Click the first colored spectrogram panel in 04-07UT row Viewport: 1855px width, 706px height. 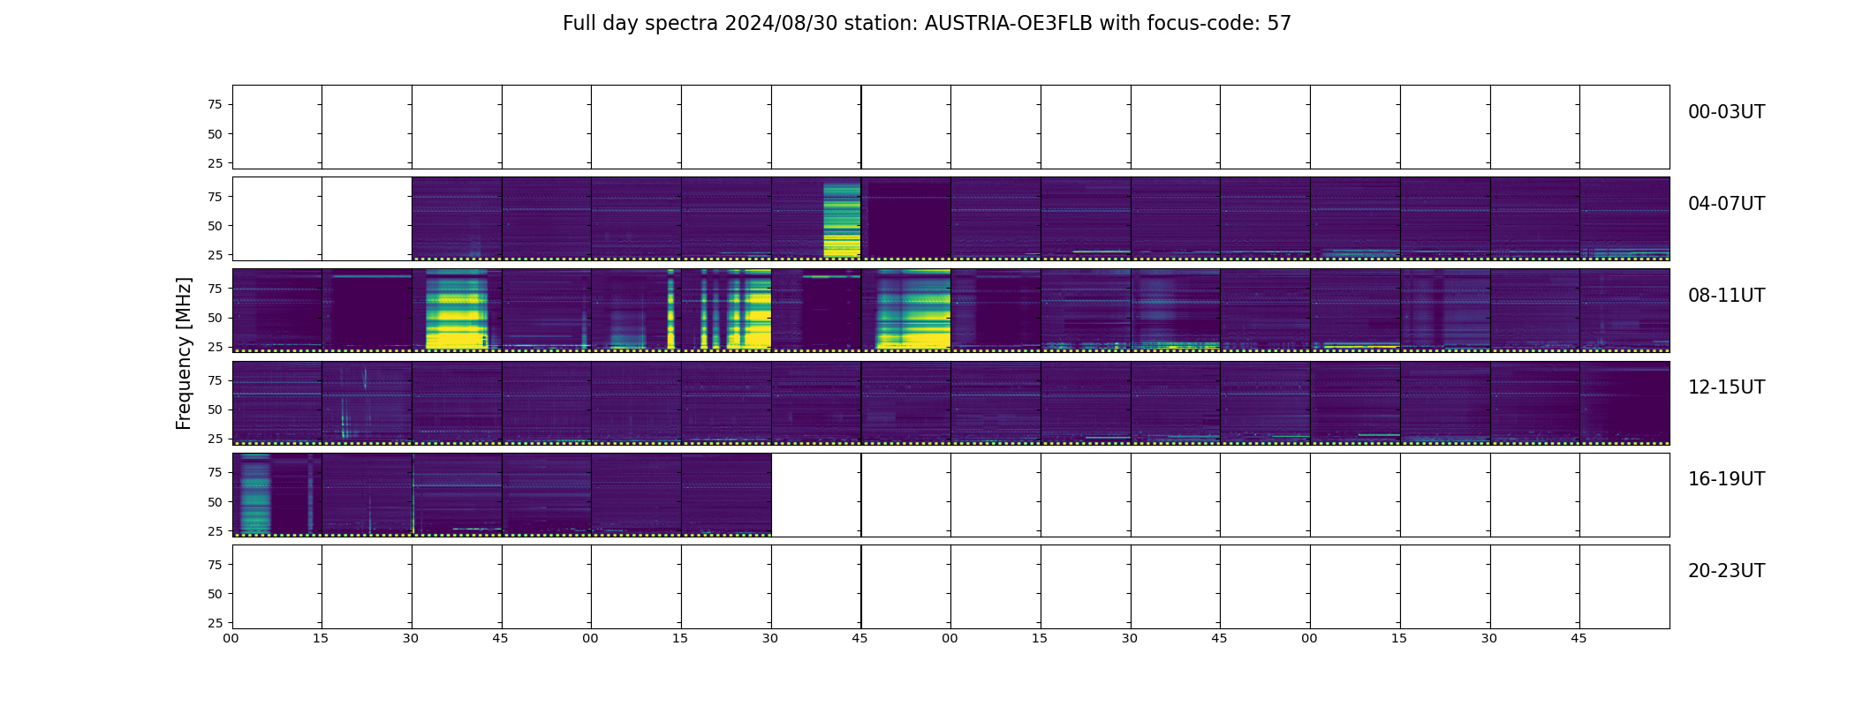[457, 218]
